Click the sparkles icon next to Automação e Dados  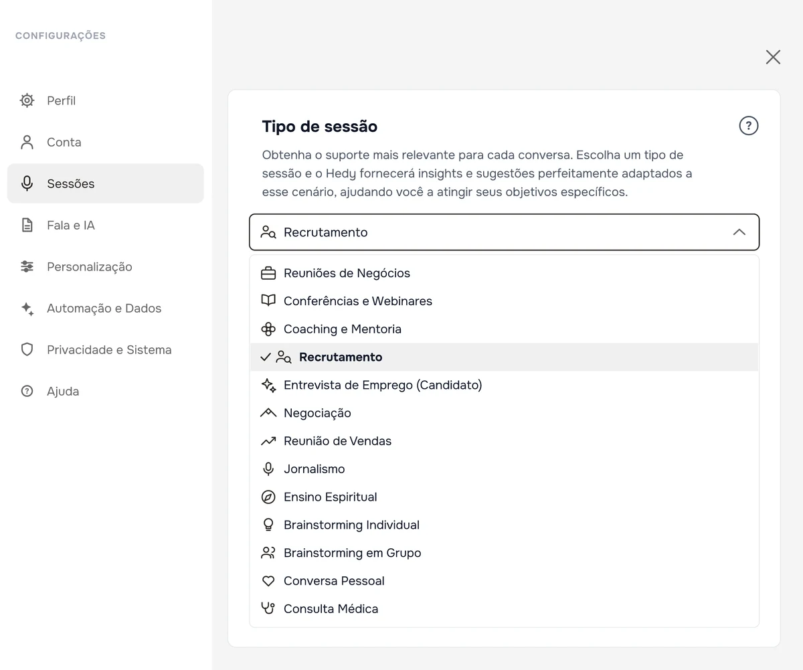[x=27, y=309]
